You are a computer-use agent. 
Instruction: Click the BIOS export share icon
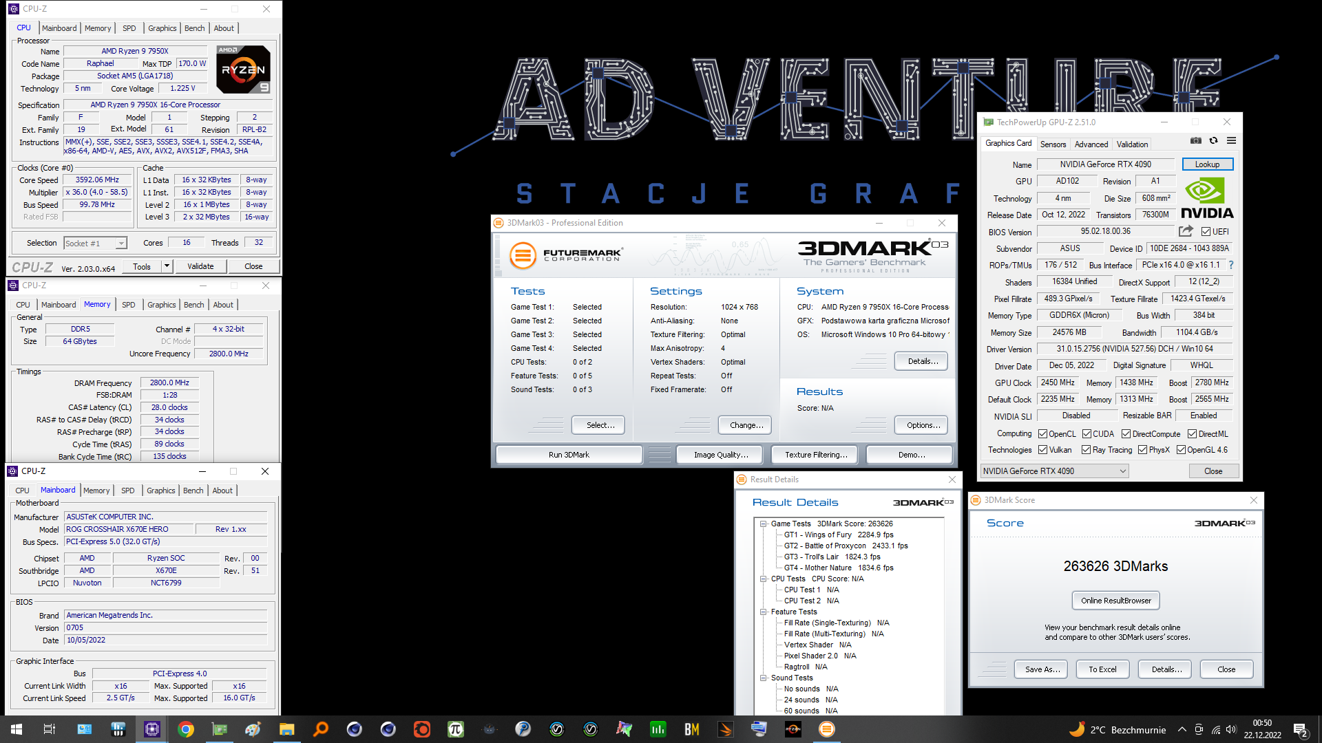coord(1186,231)
